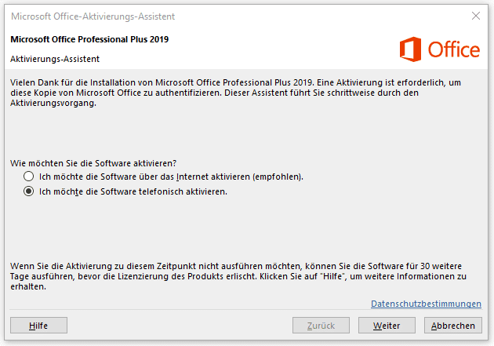
Task: Open the Hilfe button
Action: pyautogui.click(x=38, y=325)
